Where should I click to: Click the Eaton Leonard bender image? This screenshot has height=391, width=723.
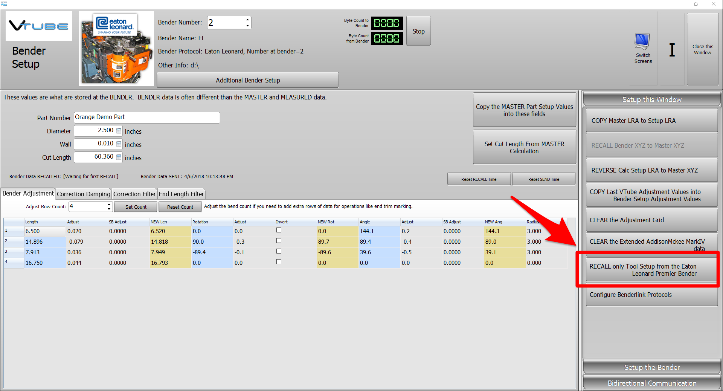click(116, 49)
